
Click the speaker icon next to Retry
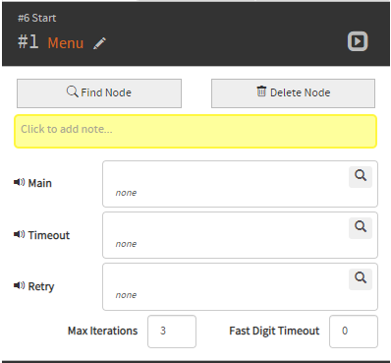(x=19, y=285)
